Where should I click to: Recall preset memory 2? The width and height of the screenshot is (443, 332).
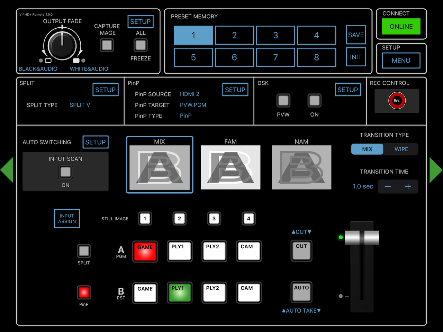tap(234, 35)
